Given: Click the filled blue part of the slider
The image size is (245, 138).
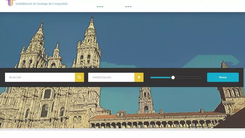Looking at the screenshot, I should click(160, 78).
